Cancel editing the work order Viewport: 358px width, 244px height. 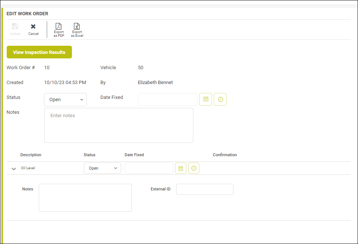pos(33,29)
